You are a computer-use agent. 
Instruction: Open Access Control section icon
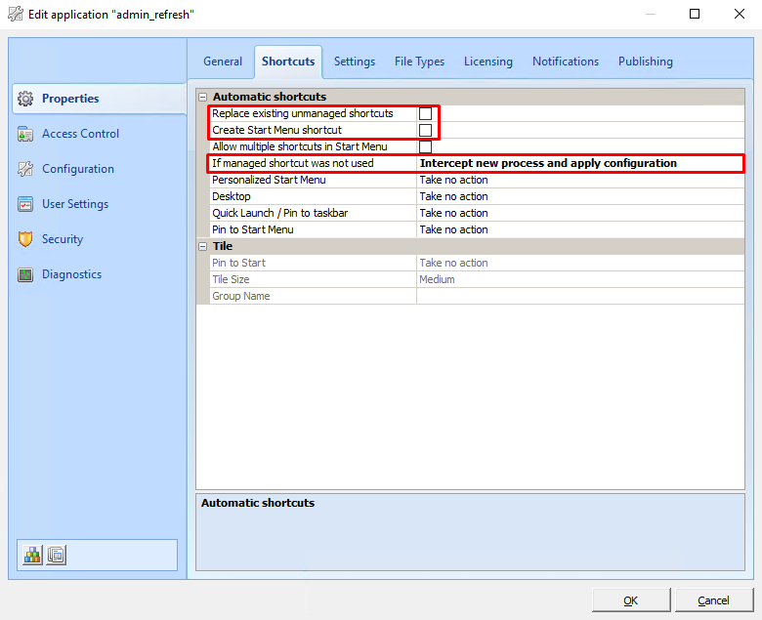(25, 134)
